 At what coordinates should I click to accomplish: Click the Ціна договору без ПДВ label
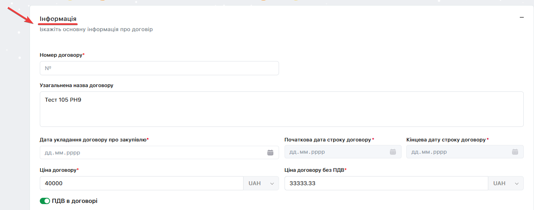[x=314, y=170]
